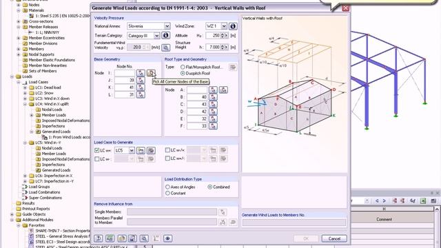
Task: Click scroll up arrow of table
Action: click(x=437, y=209)
